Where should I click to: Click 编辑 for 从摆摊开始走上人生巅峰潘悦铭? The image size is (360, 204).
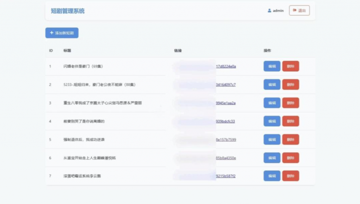click(271, 158)
